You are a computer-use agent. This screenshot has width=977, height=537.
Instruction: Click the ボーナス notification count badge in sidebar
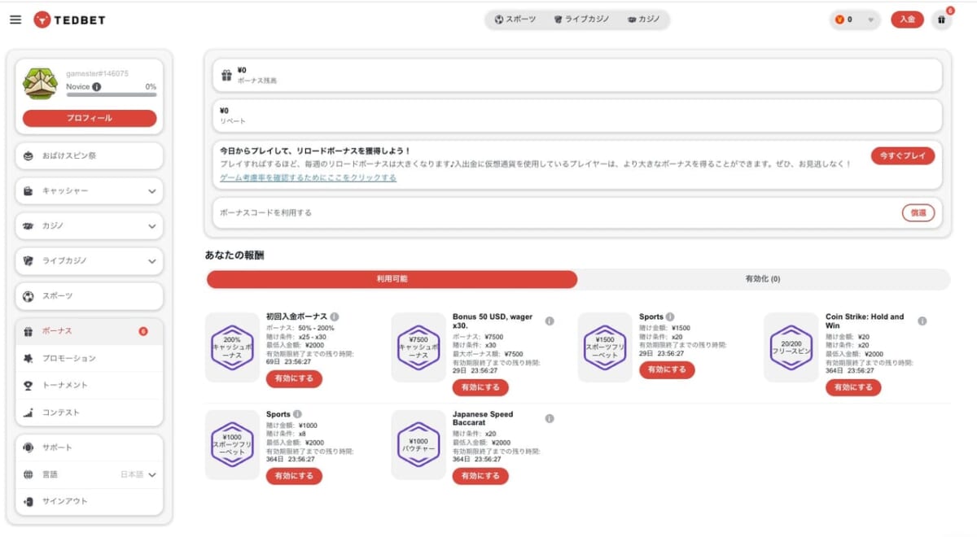143,331
